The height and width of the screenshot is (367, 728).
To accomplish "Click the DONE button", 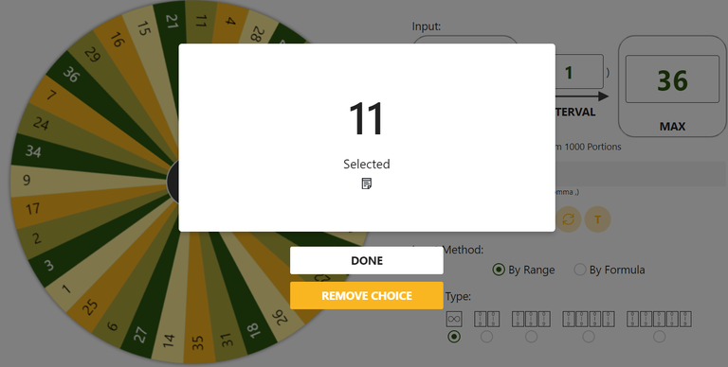I will click(x=367, y=260).
